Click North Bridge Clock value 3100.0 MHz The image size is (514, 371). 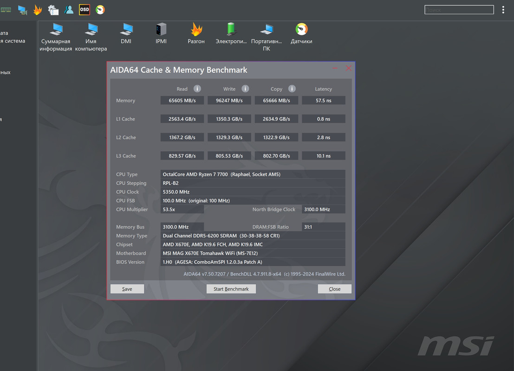pos(324,209)
